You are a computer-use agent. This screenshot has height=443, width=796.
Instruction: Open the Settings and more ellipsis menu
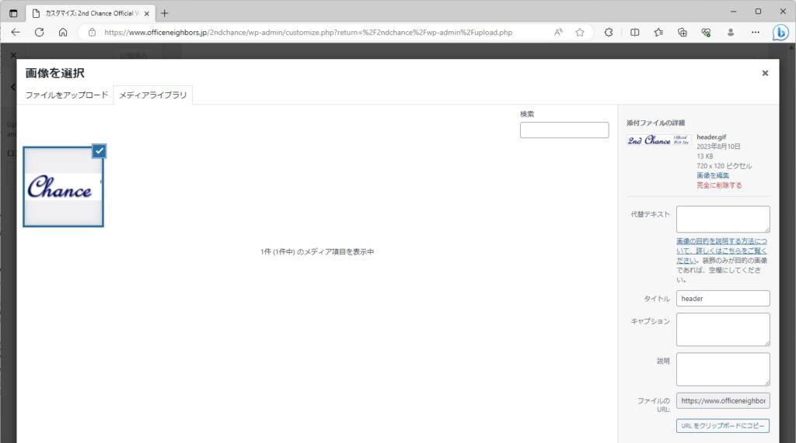pos(756,33)
